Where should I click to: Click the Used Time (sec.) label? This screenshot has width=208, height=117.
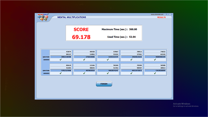tap(118, 37)
